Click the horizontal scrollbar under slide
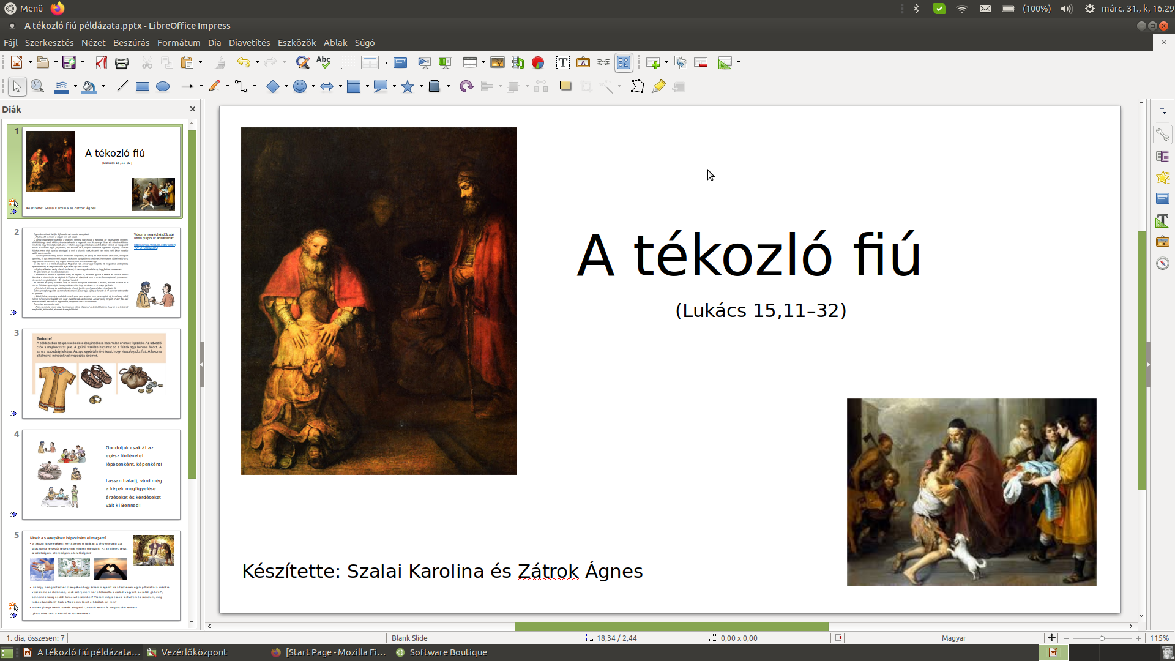 [670, 626]
